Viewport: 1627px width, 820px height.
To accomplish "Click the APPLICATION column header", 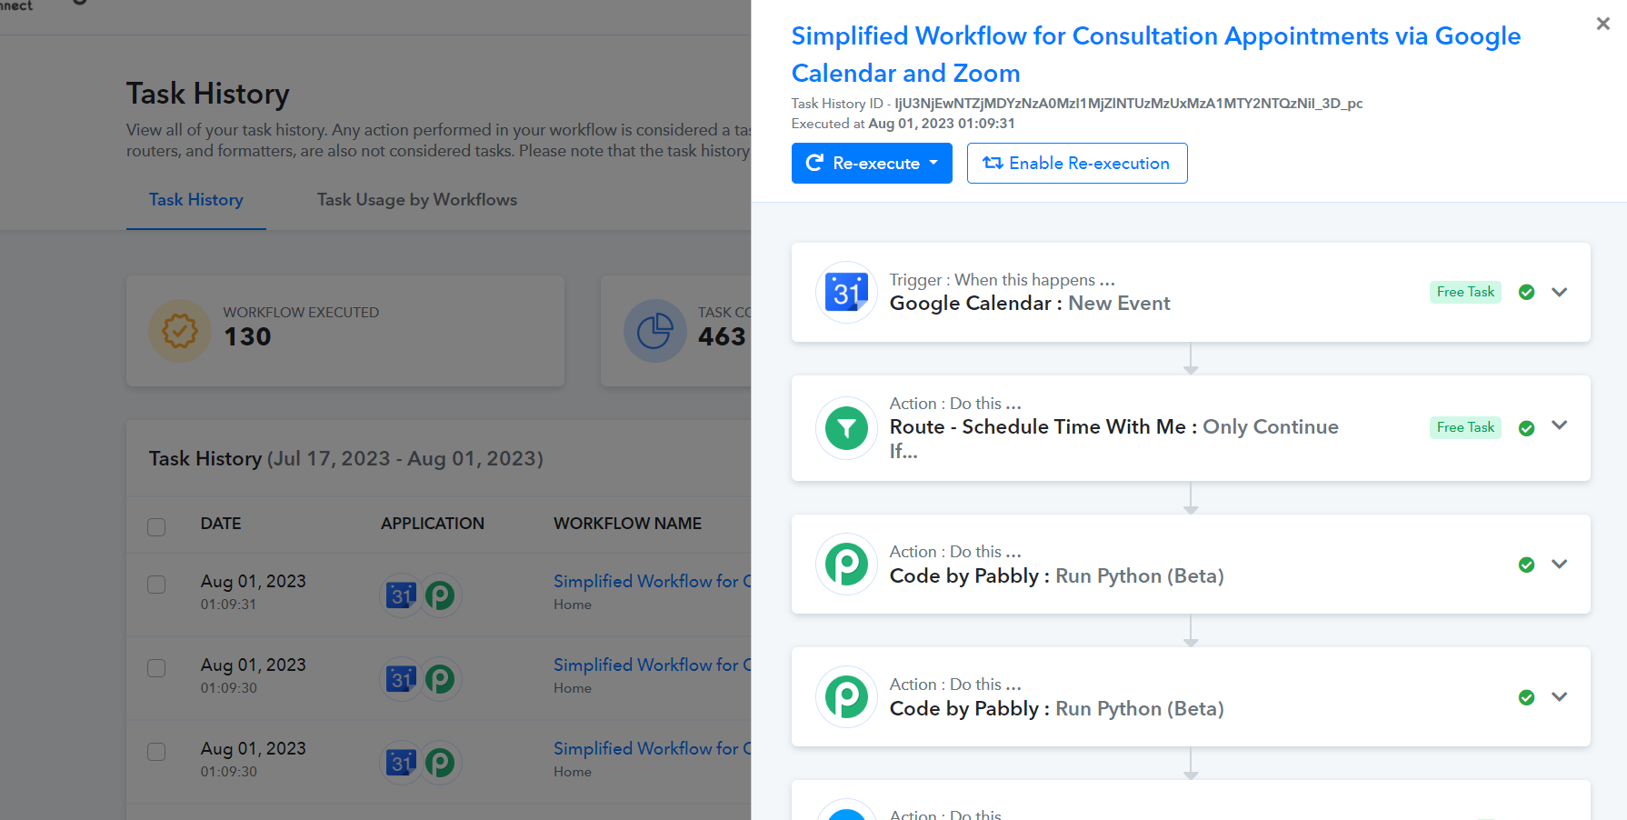I will tap(433, 524).
